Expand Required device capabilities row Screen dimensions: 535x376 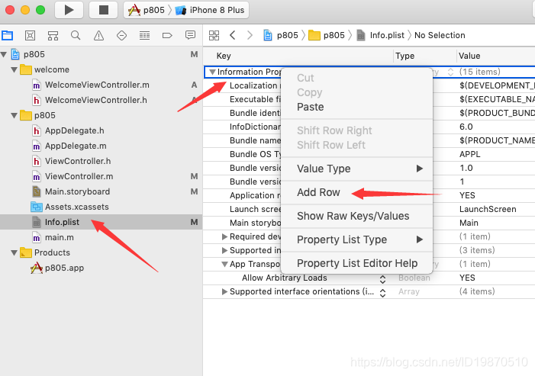pos(224,236)
